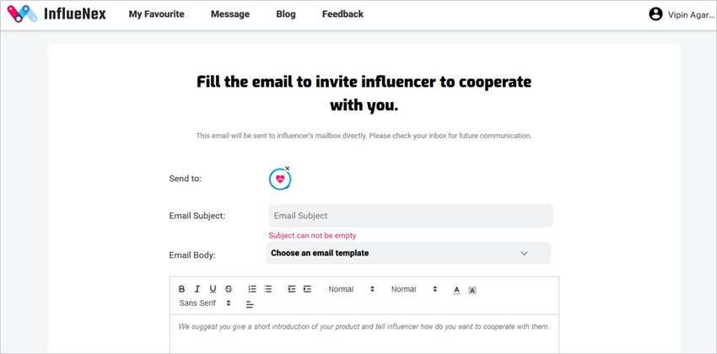This screenshot has height=354, width=717.
Task: Open the second Normal heading dropdown
Action: [414, 289]
